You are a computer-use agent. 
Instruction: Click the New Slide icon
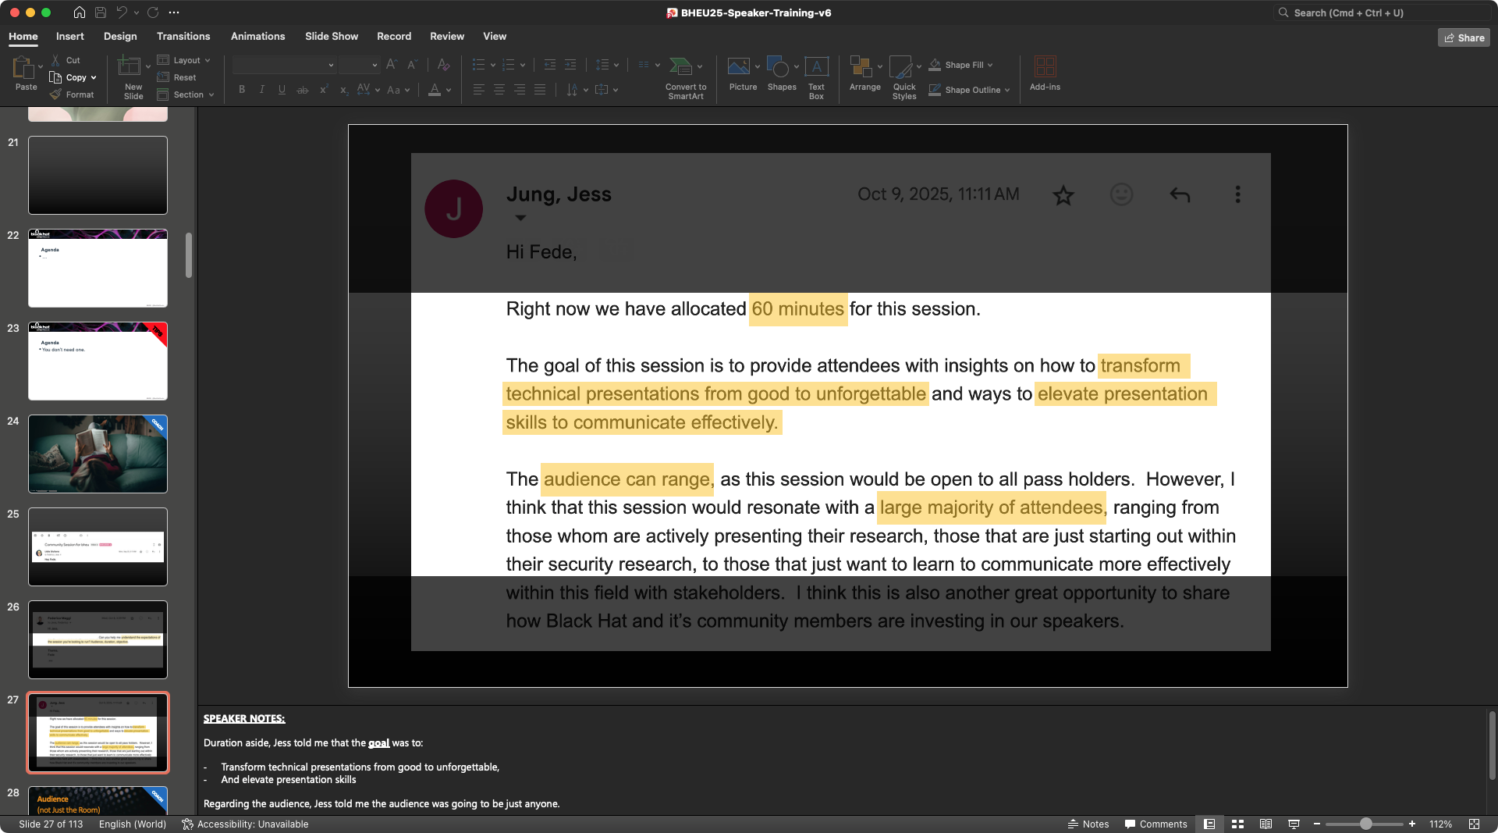tap(129, 67)
